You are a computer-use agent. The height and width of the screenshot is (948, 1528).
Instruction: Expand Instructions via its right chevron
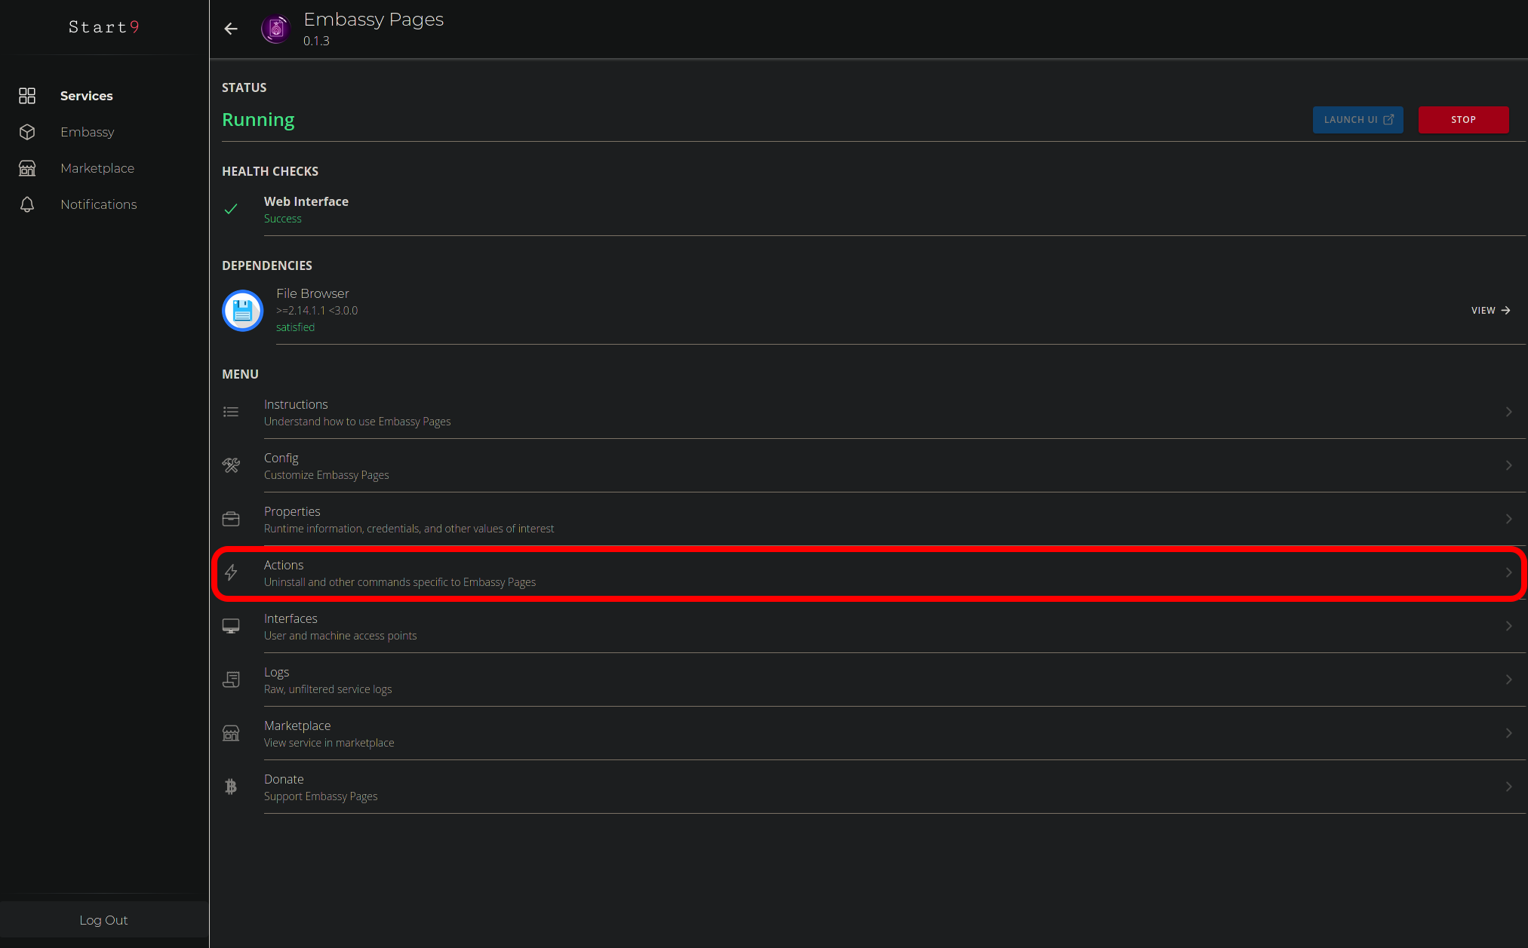(x=1508, y=412)
